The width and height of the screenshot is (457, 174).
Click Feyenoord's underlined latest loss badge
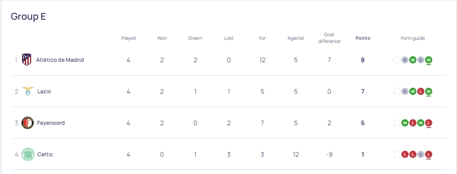pos(429,123)
